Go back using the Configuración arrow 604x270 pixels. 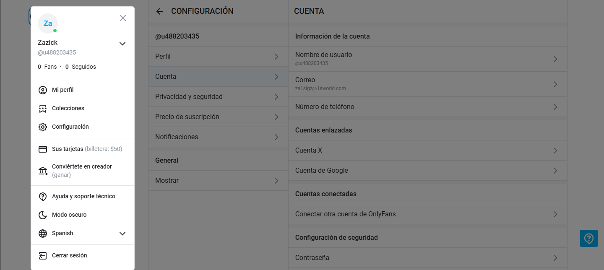(x=159, y=11)
